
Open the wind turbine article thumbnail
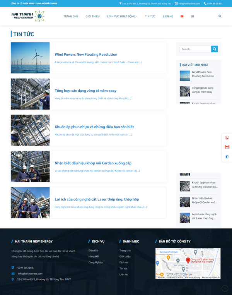click(30, 58)
